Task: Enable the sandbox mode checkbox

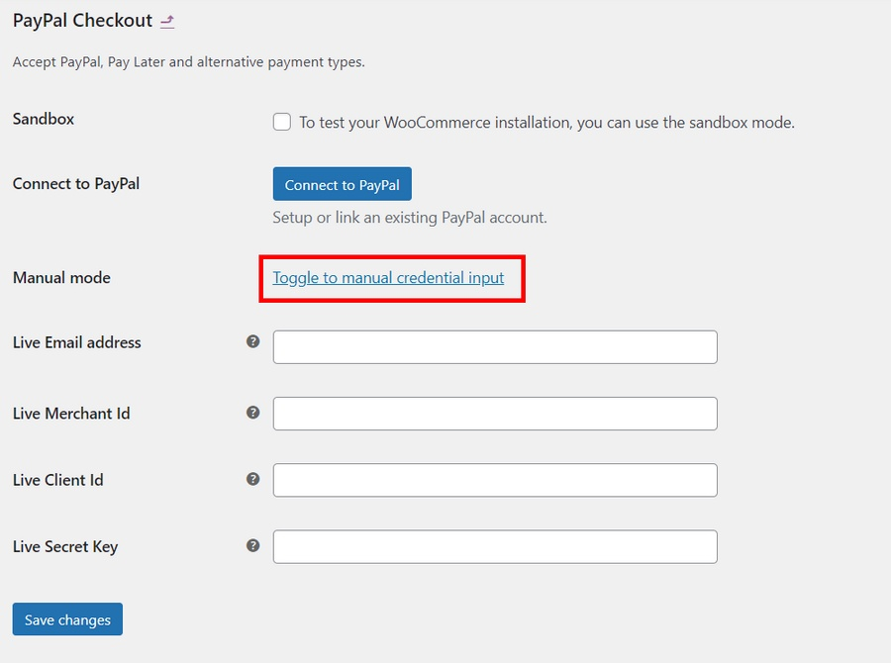Action: (x=280, y=122)
